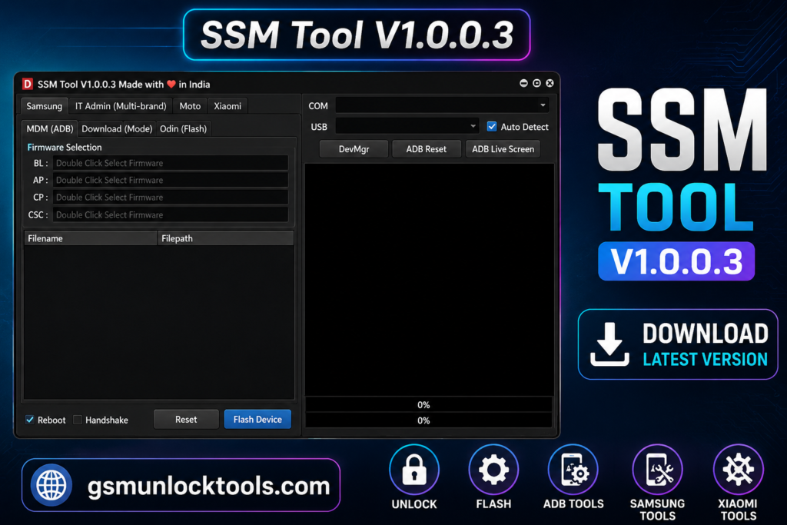Uncheck the Reboot checkbox
Image resolution: width=787 pixels, height=525 pixels.
pos(30,420)
